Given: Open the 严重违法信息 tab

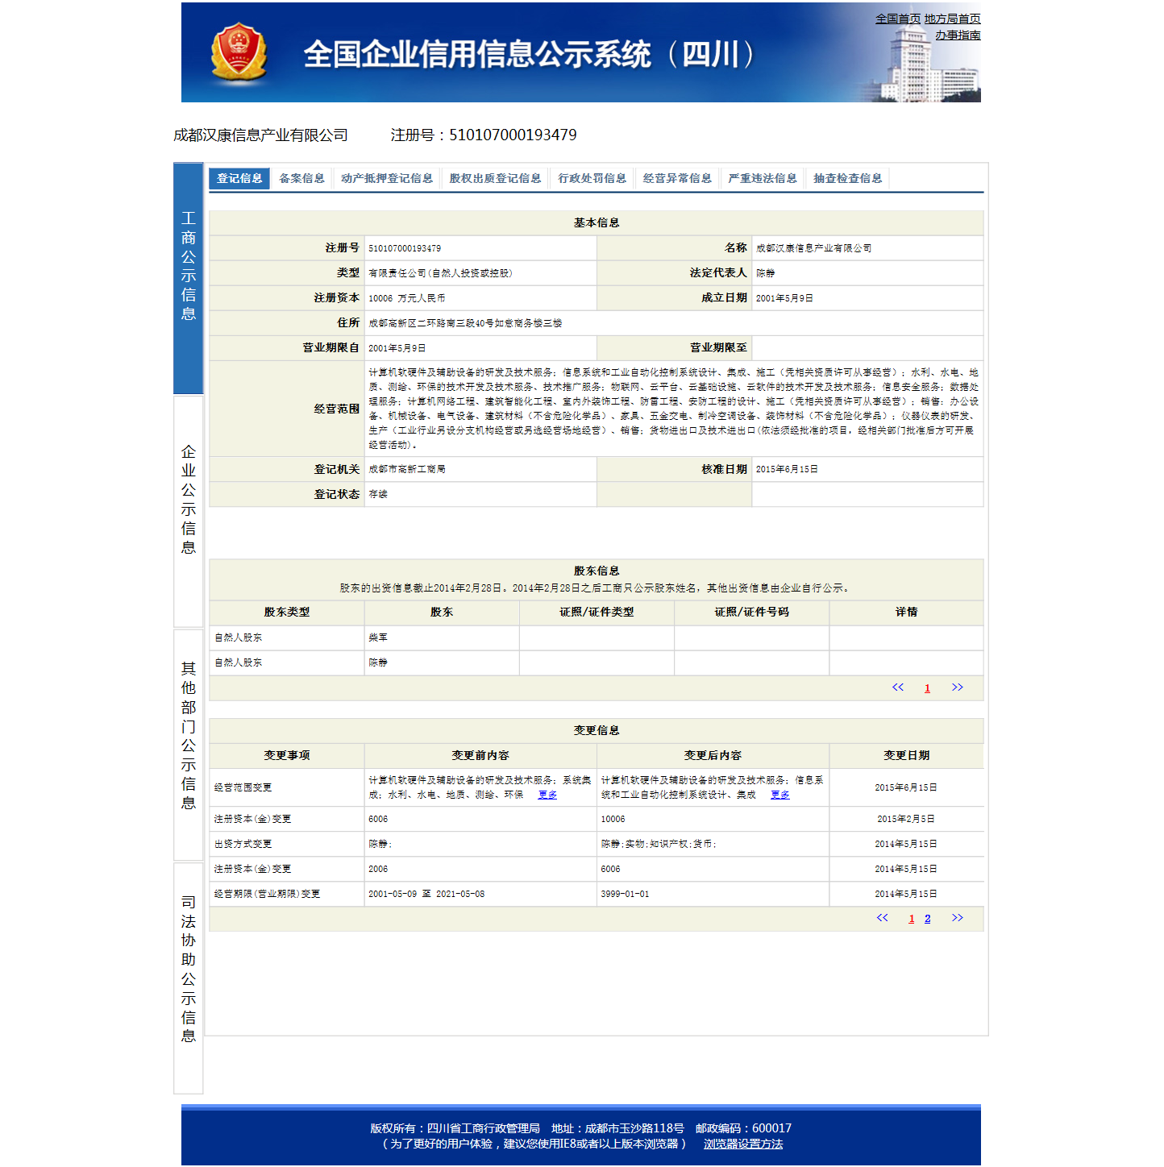Looking at the screenshot, I should tap(763, 178).
